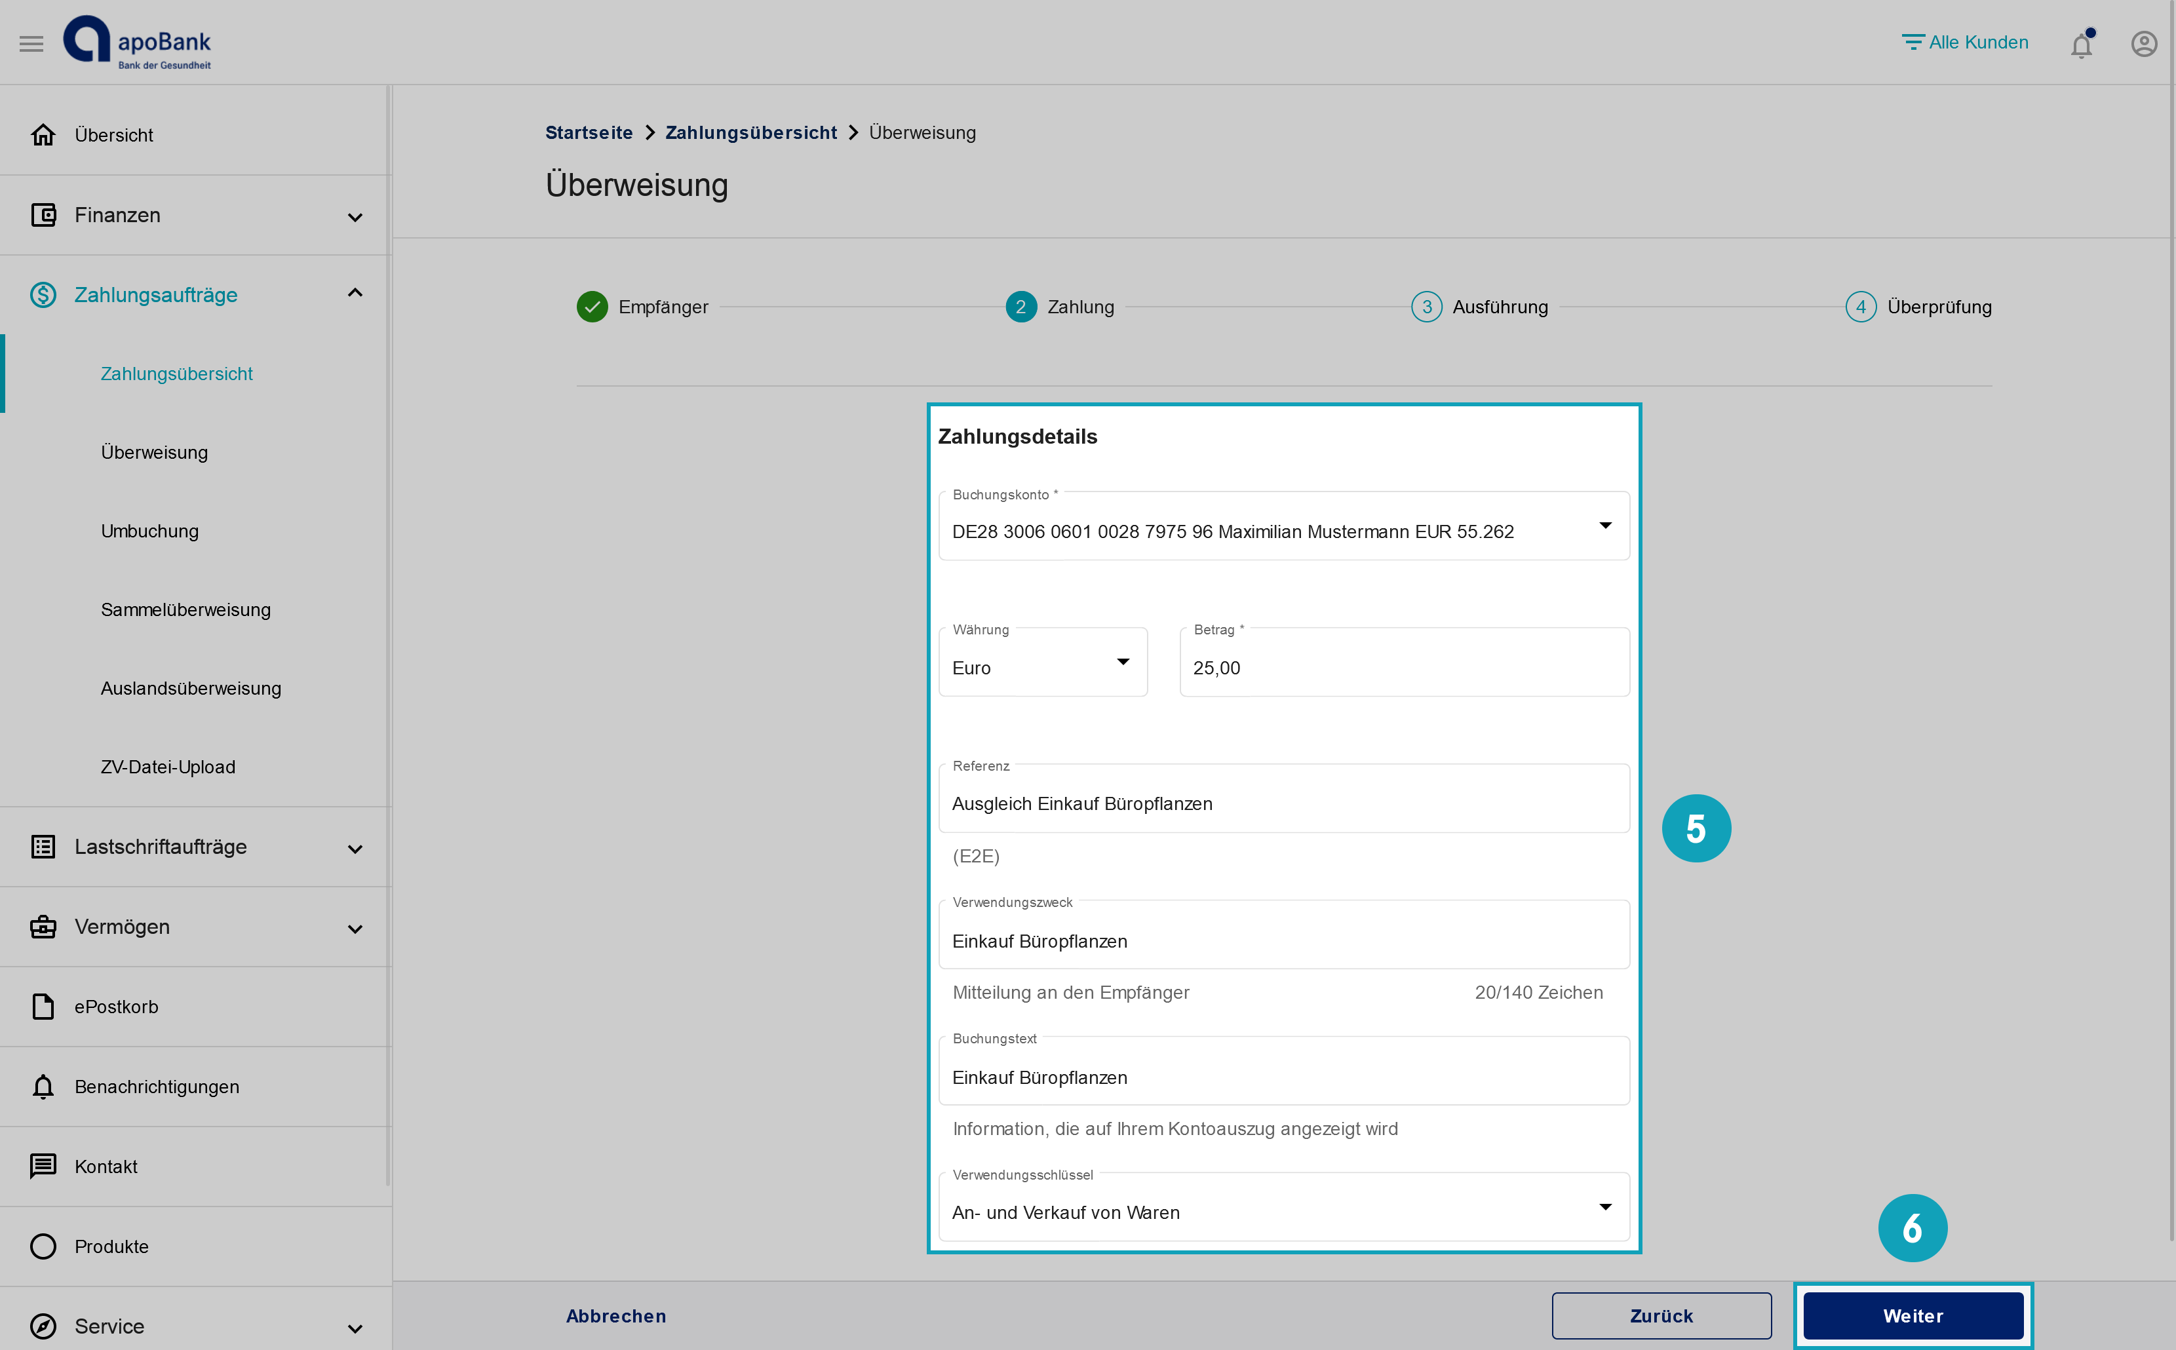Click the Lastschriftaufträge list icon
The image size is (2176, 1350).
(43, 847)
